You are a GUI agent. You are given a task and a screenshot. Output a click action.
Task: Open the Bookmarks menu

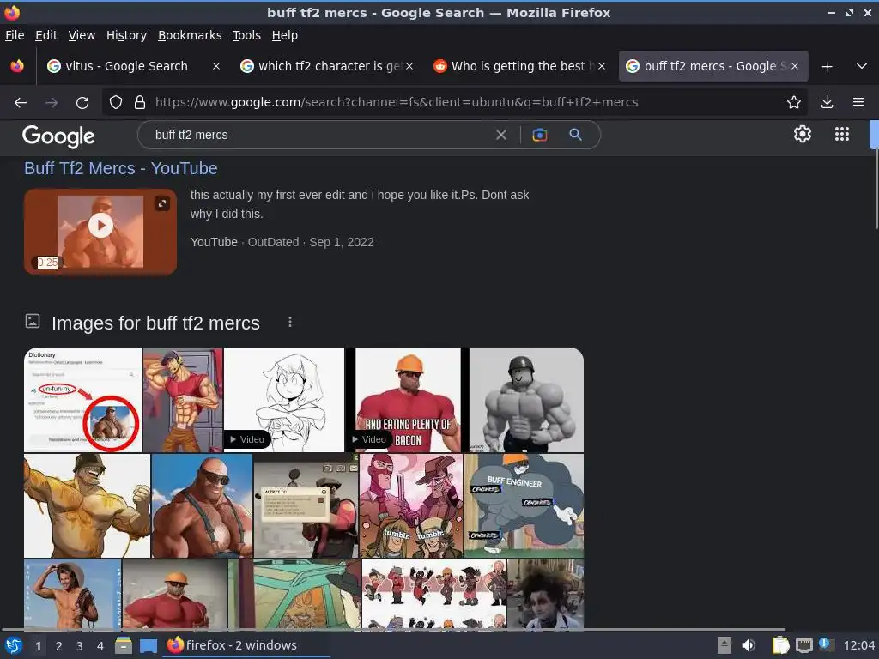coord(190,35)
